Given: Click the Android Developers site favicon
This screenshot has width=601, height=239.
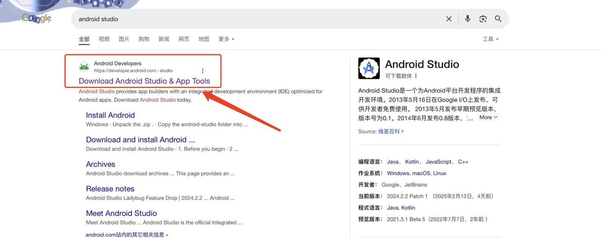Looking at the screenshot, I should click(84, 67).
